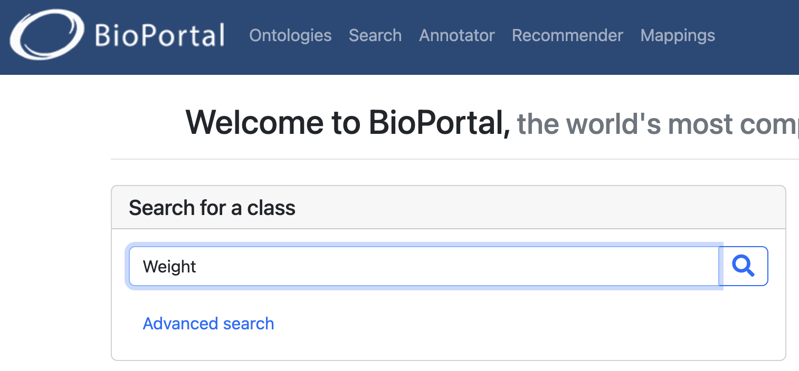Open Advanced search
This screenshot has height=371, width=799.
(208, 323)
